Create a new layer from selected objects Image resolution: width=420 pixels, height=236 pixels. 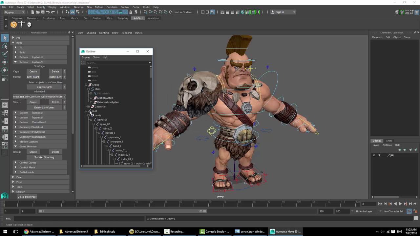pyautogui.click(x=415, y=150)
